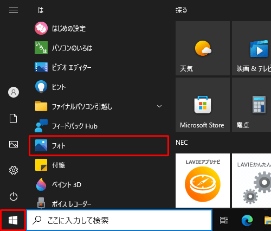Viewport: 271px width, 231px height.
Task: Click the ここに入力して検索 search box
Action: click(x=119, y=220)
